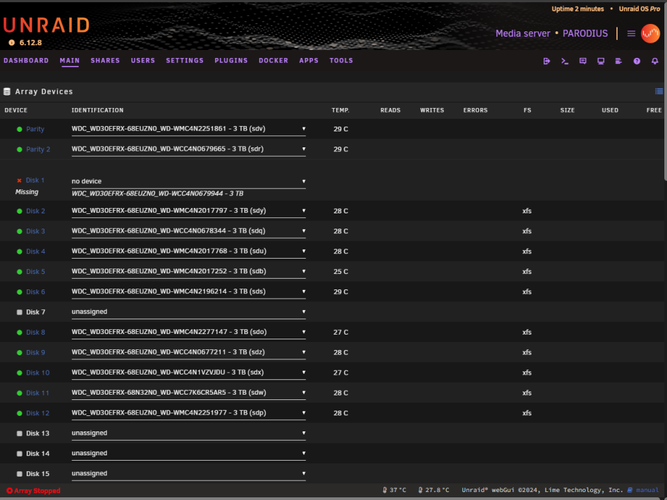
Task: Click the info monitor icon in the toolbar
Action: coord(601,61)
